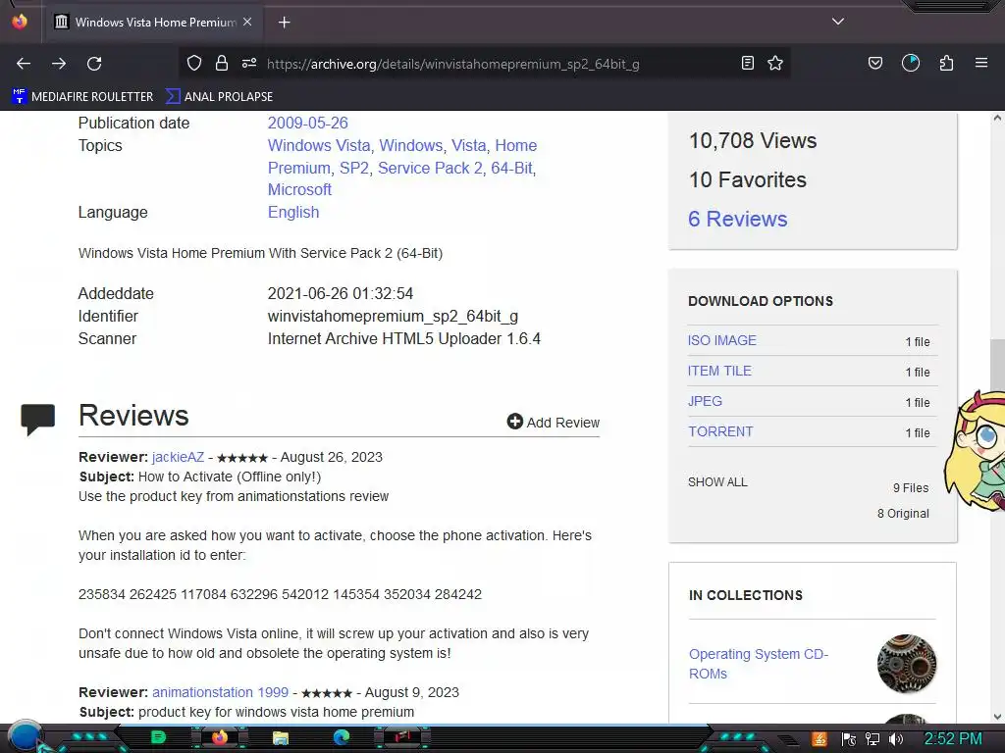Click identifier 'winvistahomepremium_sp2_64bit_g' text
This screenshot has height=753, width=1005.
coord(393,317)
